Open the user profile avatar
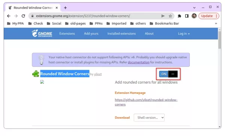Image resolution: width=225 pixels, height=136 pixels. tap(194, 16)
